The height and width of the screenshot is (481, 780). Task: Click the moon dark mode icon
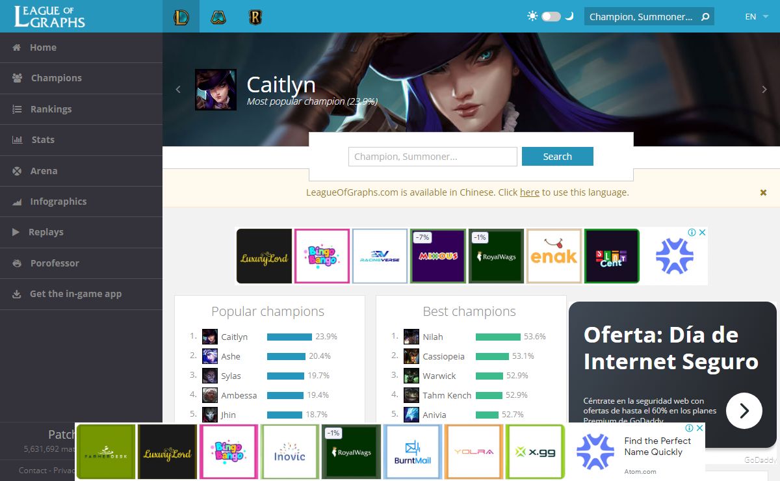[x=569, y=16]
